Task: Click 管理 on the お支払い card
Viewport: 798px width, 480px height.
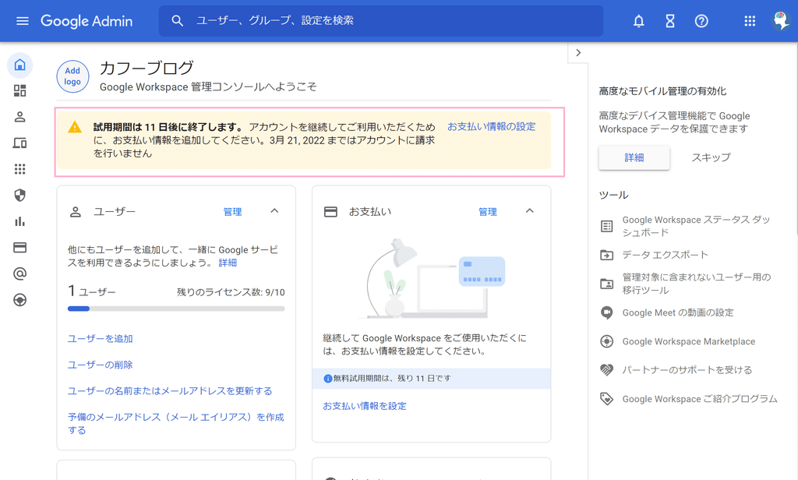Action: tap(488, 212)
